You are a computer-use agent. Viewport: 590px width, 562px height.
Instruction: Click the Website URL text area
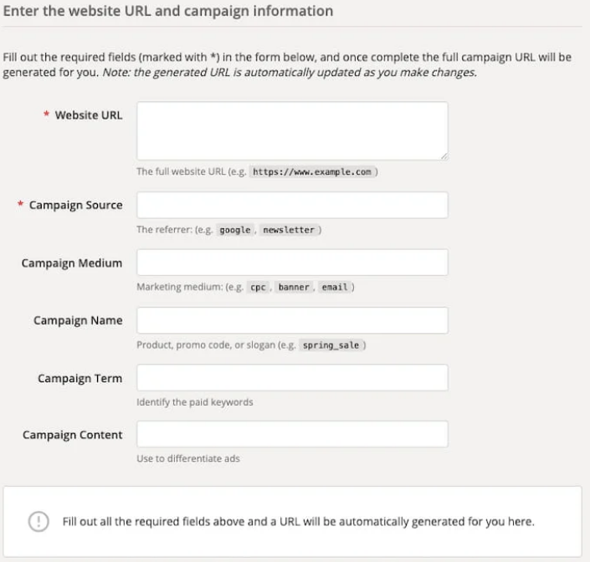(292, 130)
